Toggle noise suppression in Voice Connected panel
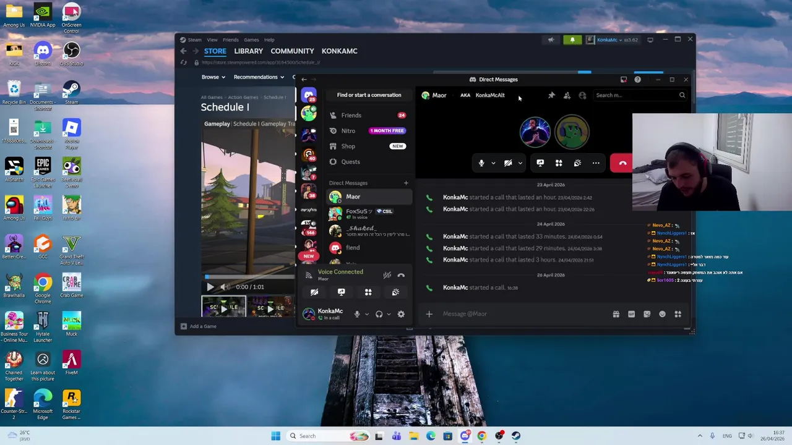This screenshot has width=792, height=445. point(387,275)
